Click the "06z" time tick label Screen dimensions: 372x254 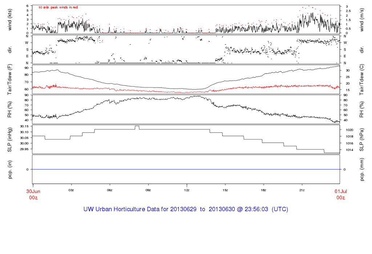pyautogui.click(x=110, y=190)
